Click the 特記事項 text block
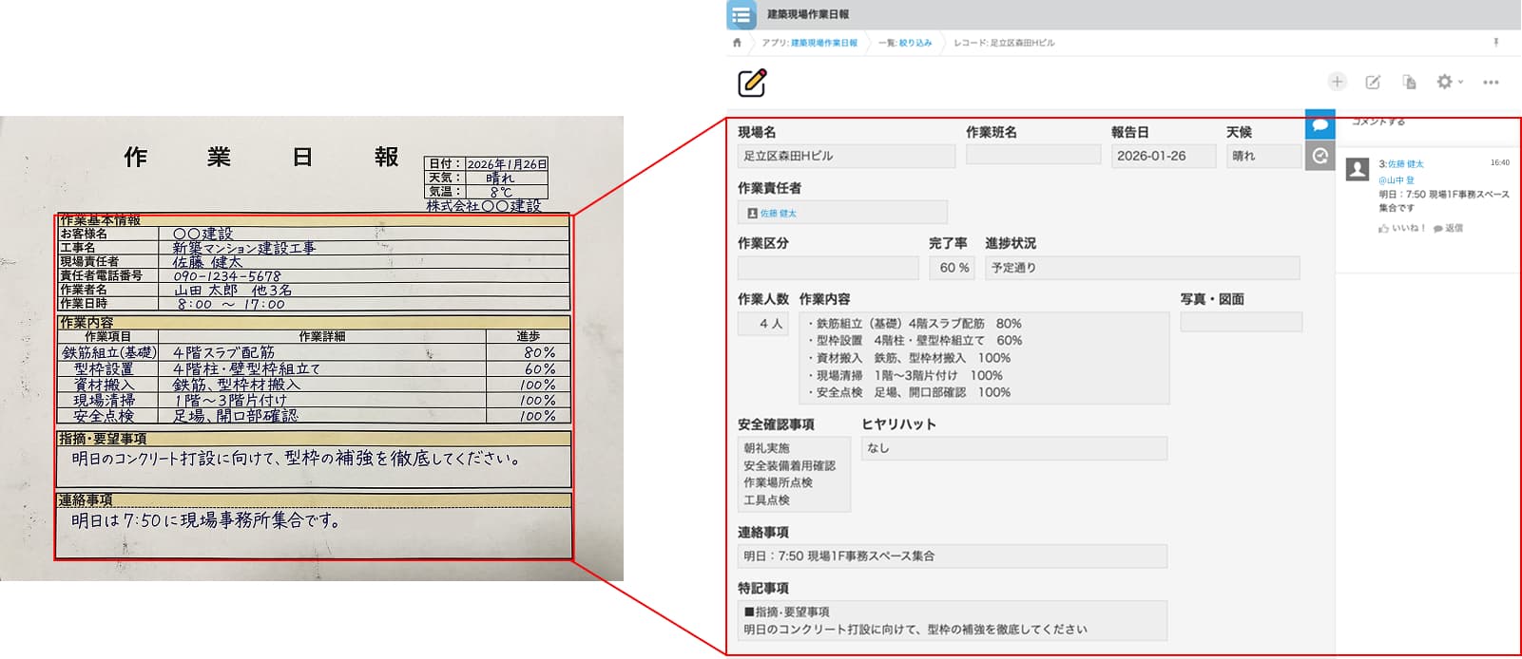The image size is (1522, 659). tap(953, 621)
